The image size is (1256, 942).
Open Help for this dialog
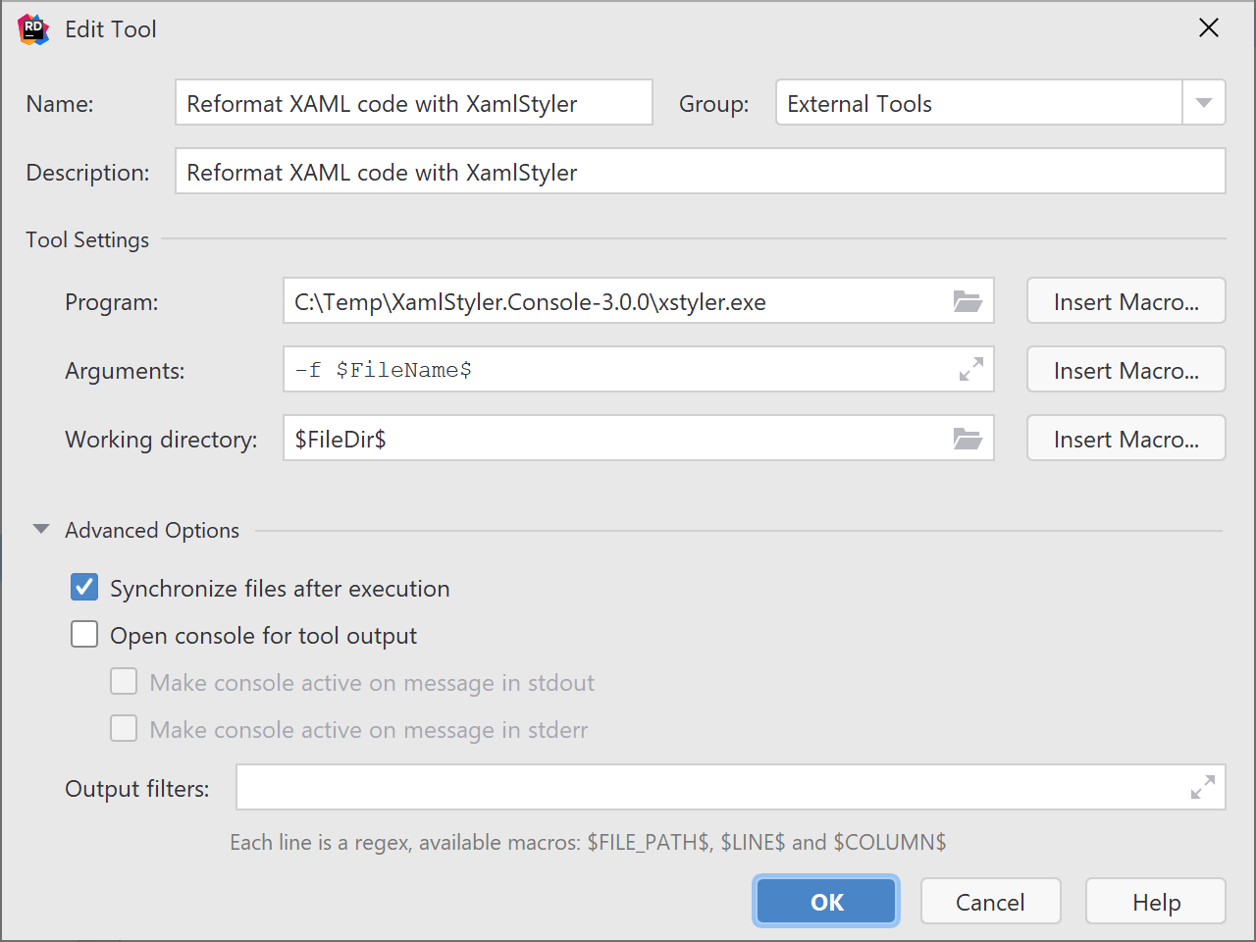1156,902
